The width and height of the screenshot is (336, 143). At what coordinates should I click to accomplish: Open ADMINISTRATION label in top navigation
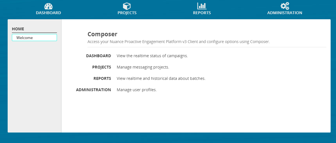coord(284,13)
